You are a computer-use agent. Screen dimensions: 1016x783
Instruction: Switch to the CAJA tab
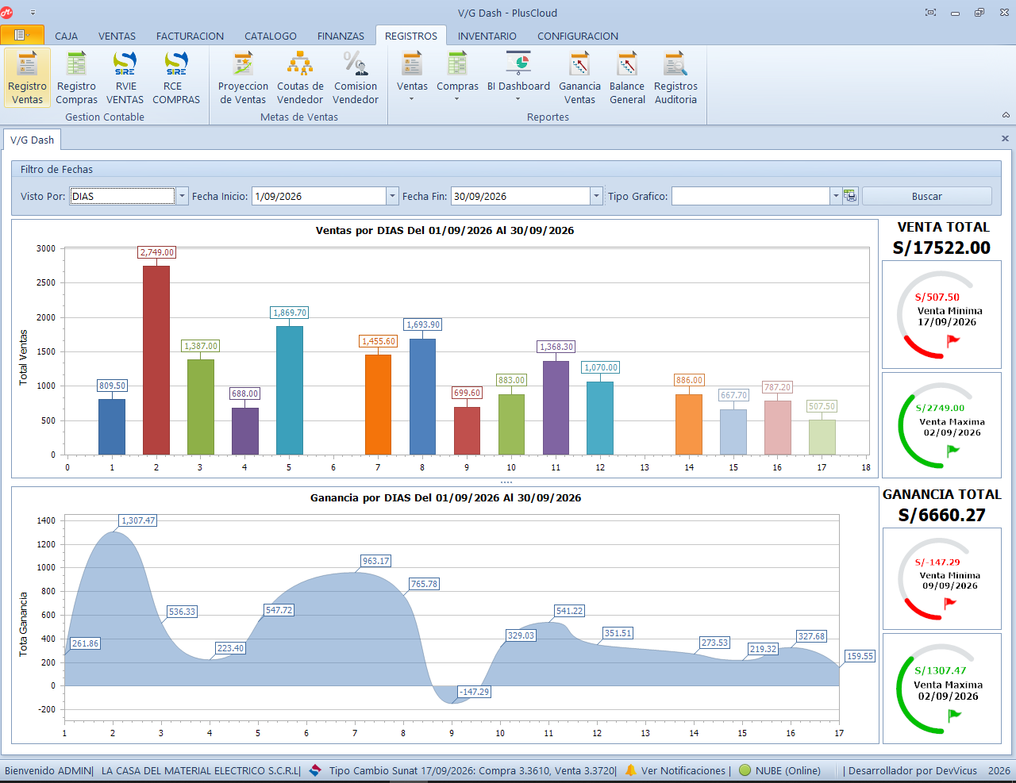tap(66, 36)
